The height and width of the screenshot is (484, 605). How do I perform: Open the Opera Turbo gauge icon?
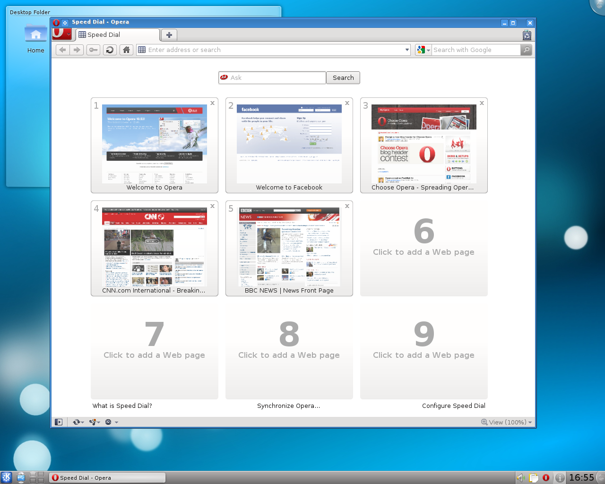[108, 422]
